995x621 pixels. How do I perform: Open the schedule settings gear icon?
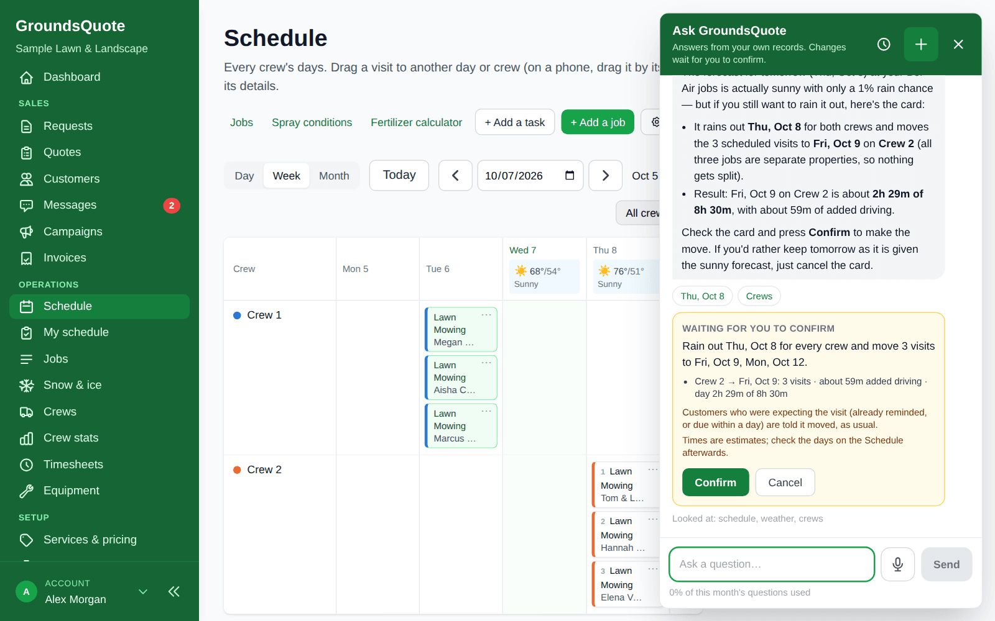coord(655,122)
